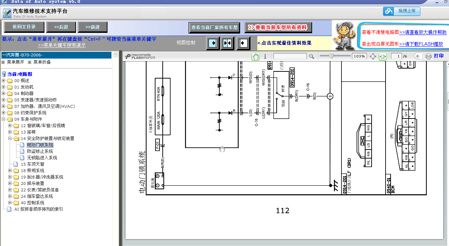Expand the 40 控制系统 folder
This screenshot has width=449, height=246.
point(10,203)
